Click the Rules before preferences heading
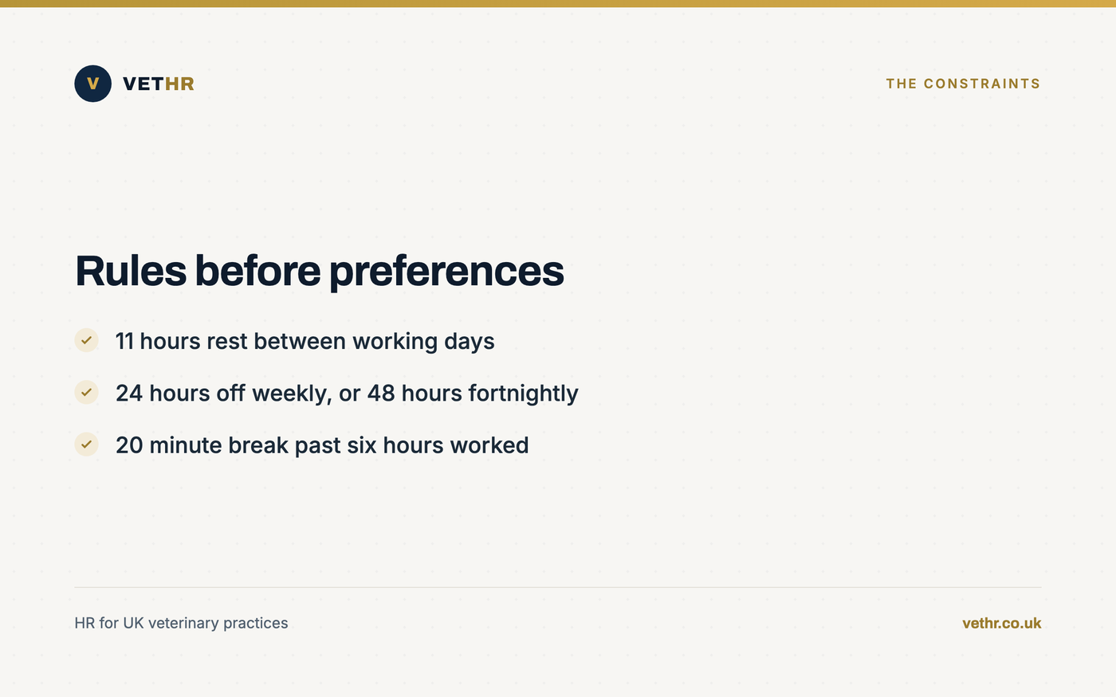 coord(320,271)
